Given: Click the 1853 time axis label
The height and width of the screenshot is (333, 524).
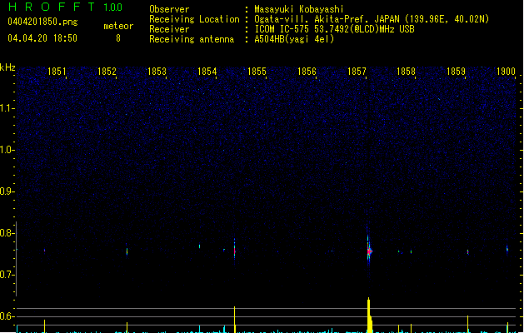Looking at the screenshot, I should [157, 71].
